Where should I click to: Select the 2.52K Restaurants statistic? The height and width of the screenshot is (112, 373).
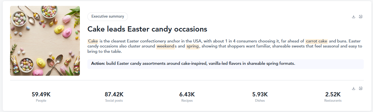(x=333, y=94)
